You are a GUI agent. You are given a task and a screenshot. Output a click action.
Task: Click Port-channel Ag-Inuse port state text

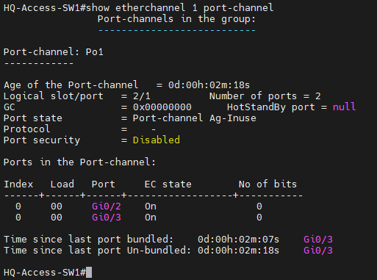point(195,118)
